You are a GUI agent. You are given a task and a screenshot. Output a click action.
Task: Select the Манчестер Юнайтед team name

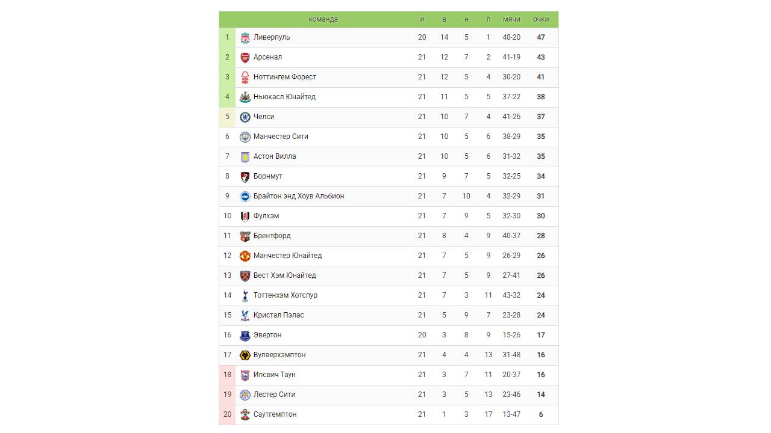[288, 256]
